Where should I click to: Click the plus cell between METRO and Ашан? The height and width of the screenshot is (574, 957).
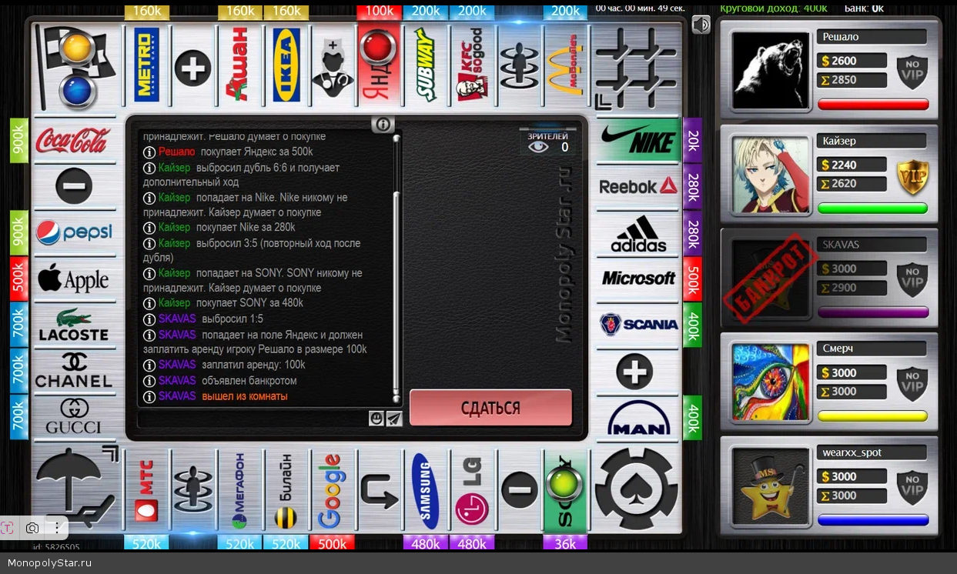(x=192, y=68)
